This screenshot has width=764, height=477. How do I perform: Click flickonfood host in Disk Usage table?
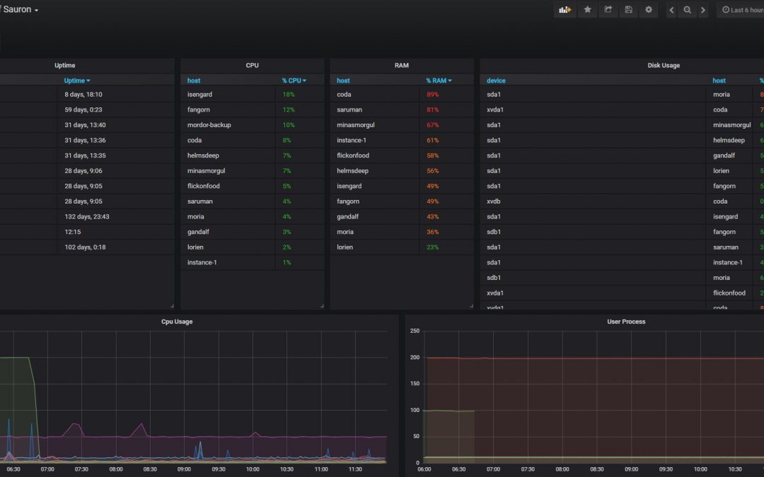click(x=729, y=293)
